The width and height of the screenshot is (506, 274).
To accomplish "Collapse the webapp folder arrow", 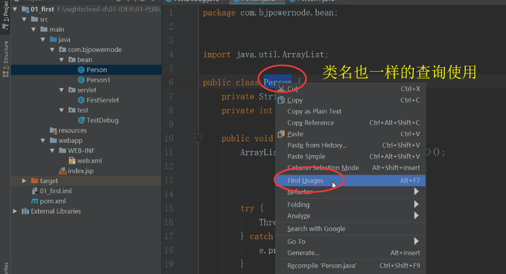I will click(x=43, y=141).
